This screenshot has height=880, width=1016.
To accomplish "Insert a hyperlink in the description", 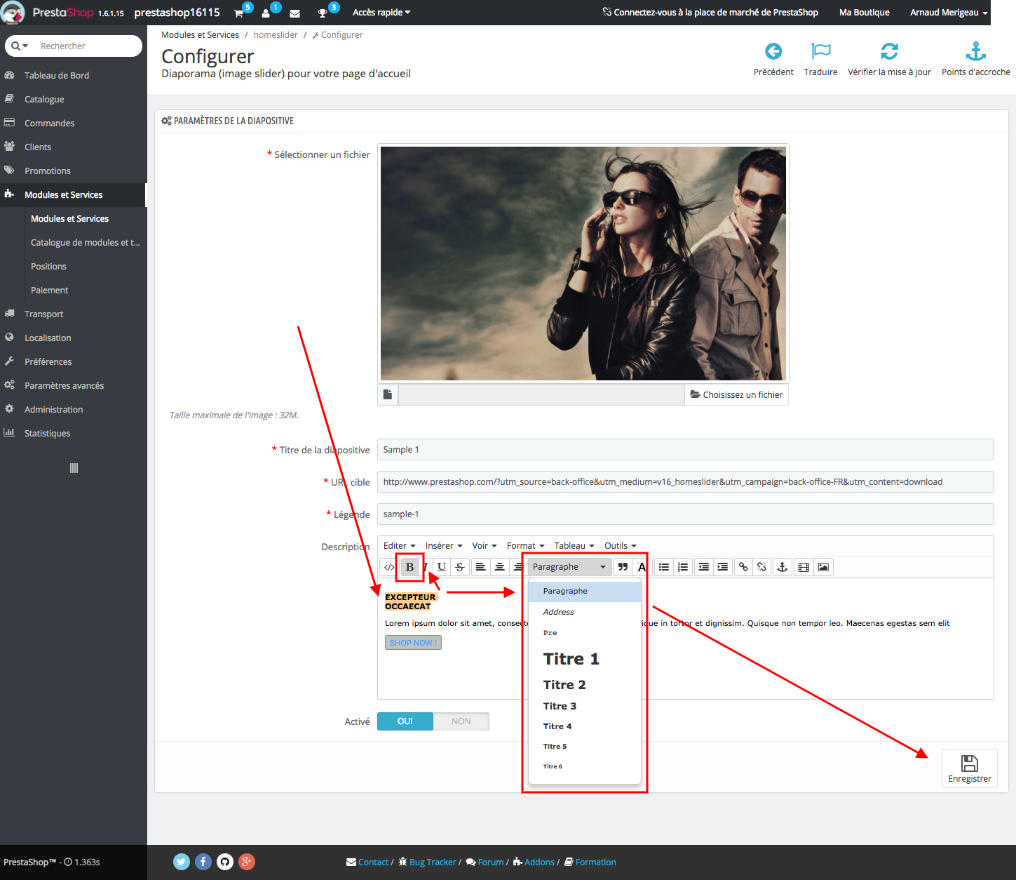I will (x=743, y=566).
